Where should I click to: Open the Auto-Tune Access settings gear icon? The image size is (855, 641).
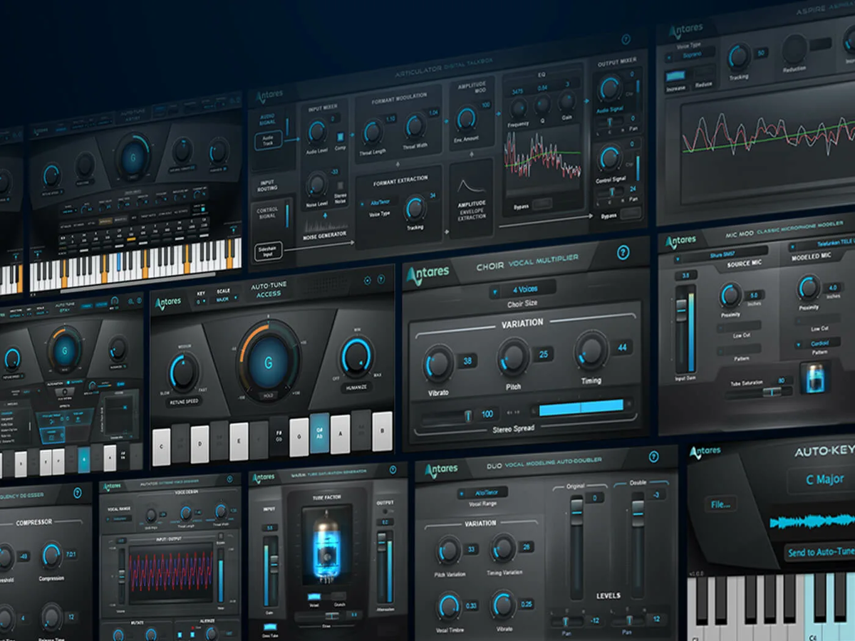point(368,281)
